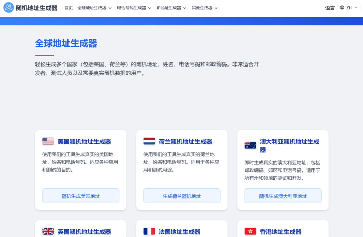Click the 生成荷兰随机地址 button

(x=182, y=196)
